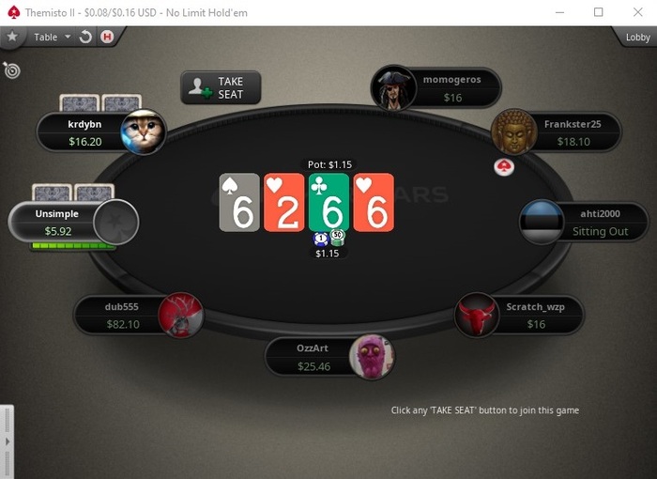657x479 pixels.
Task: Click the TAKE SEAT button
Action: (x=221, y=87)
